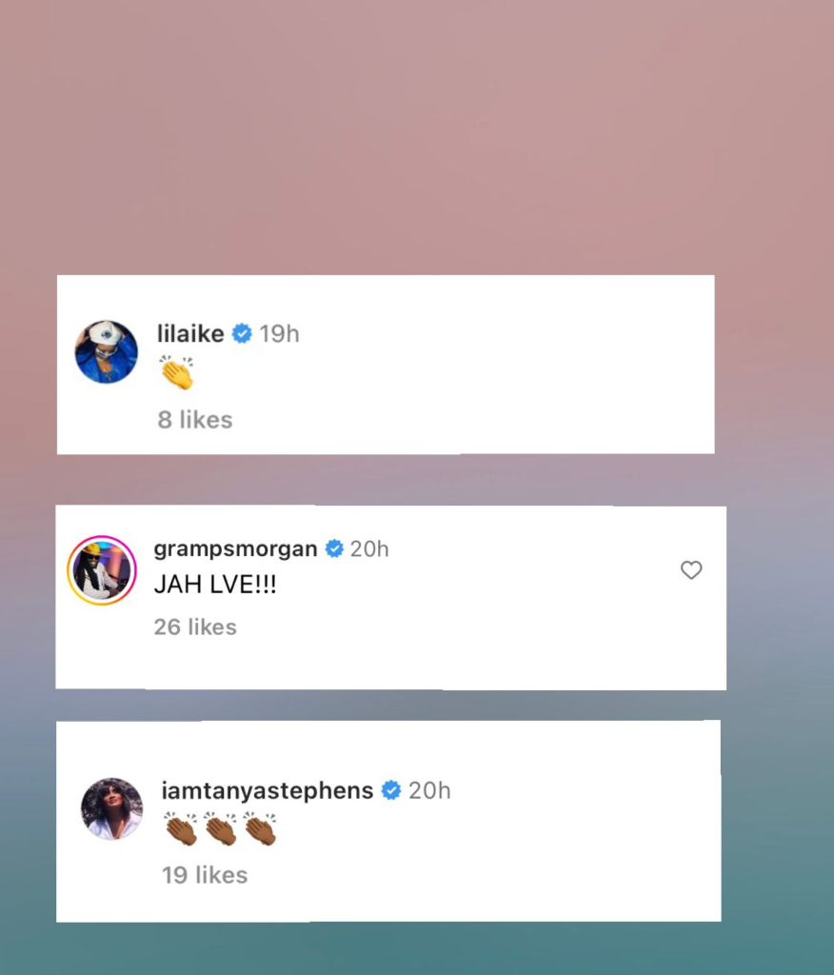
Task: Click the iamtanyastephens username
Action: (268, 791)
